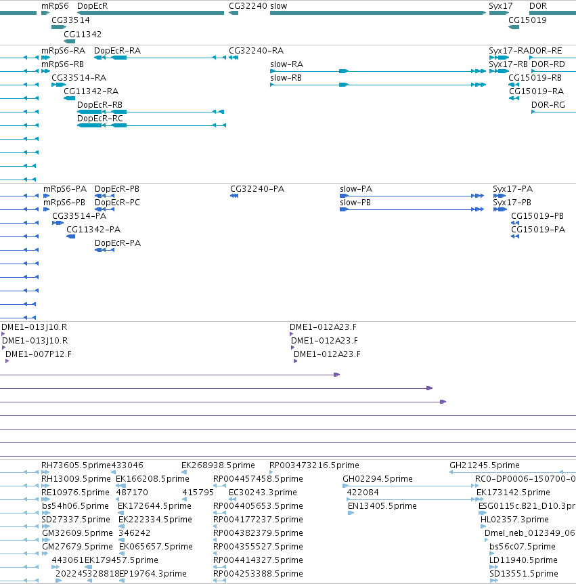The width and height of the screenshot is (576, 584).
Task: Click the mRpS6 gene label
Action: click(55, 6)
